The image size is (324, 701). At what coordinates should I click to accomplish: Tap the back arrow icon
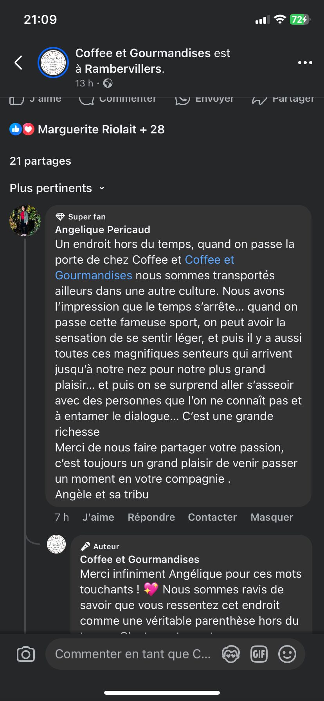pyautogui.click(x=18, y=63)
